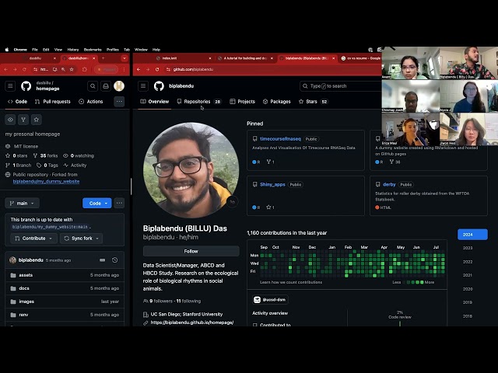Open the timecourseRnaseq pinned repository link
Image resolution: width=498 pixels, height=373 pixels.
tap(280, 139)
